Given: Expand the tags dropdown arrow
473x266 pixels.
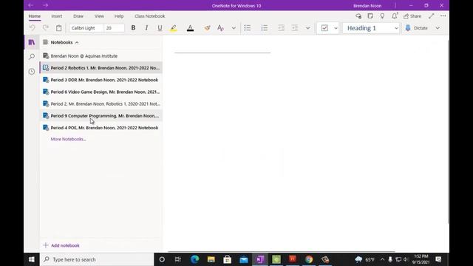Looking at the screenshot, I should coord(336,28).
